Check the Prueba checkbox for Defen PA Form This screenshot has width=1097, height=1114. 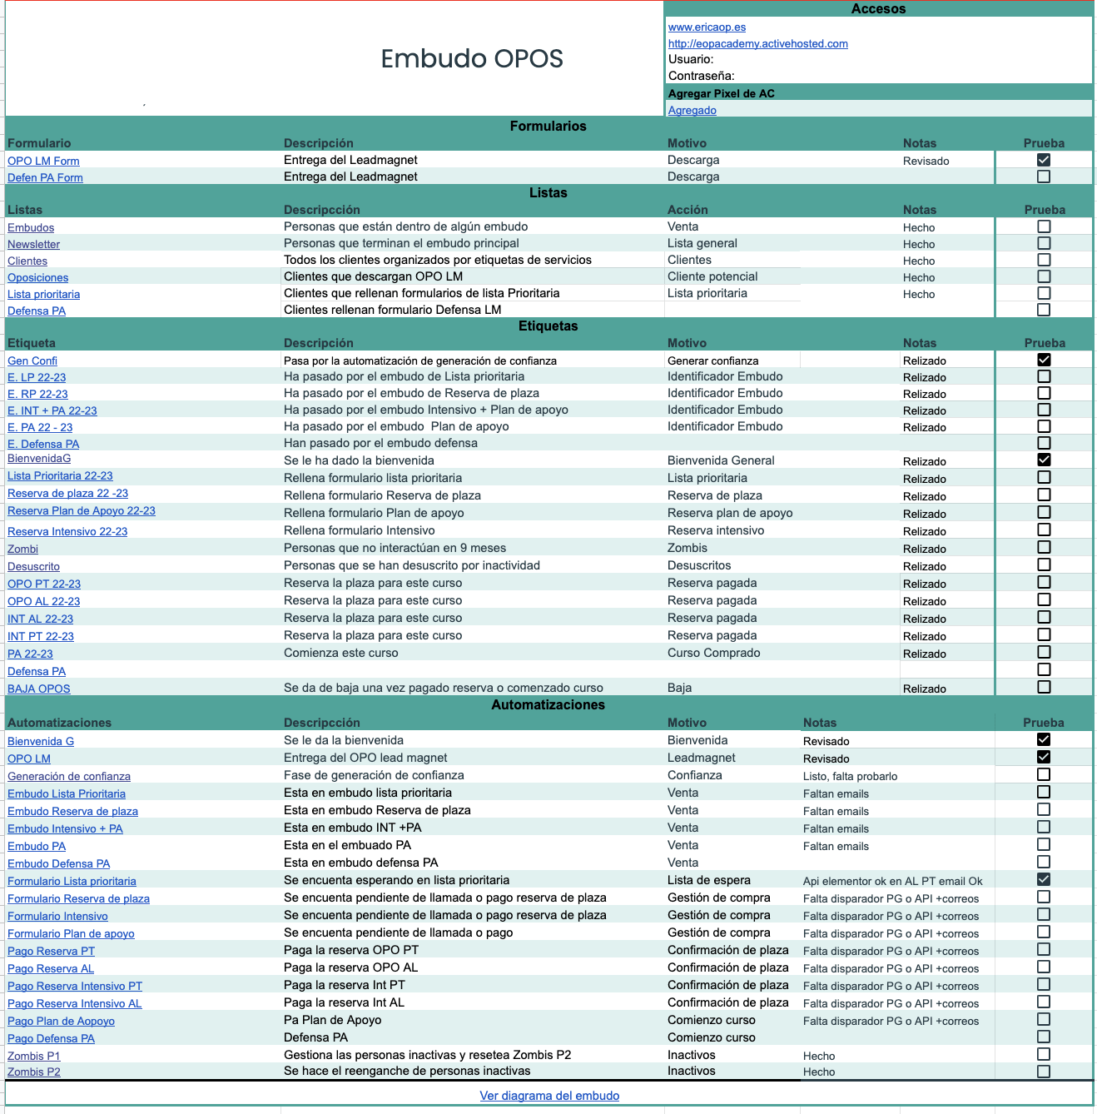click(x=1044, y=177)
